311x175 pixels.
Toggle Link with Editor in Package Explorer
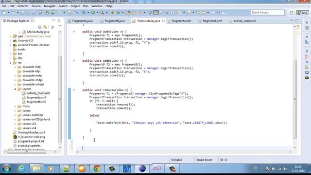(45, 27)
